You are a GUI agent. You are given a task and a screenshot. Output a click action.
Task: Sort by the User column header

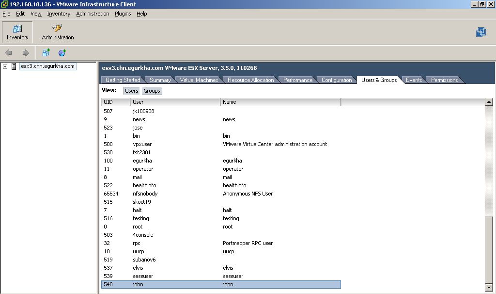(175, 102)
